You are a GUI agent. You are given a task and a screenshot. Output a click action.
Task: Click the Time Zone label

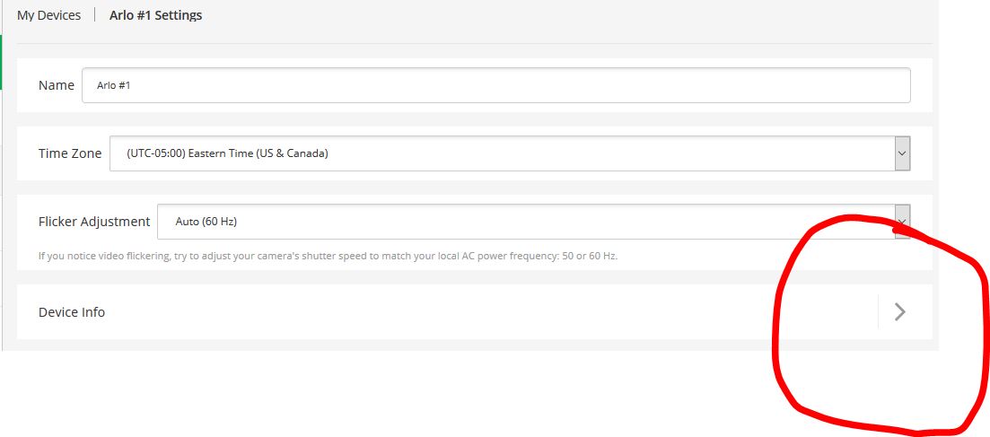click(70, 153)
